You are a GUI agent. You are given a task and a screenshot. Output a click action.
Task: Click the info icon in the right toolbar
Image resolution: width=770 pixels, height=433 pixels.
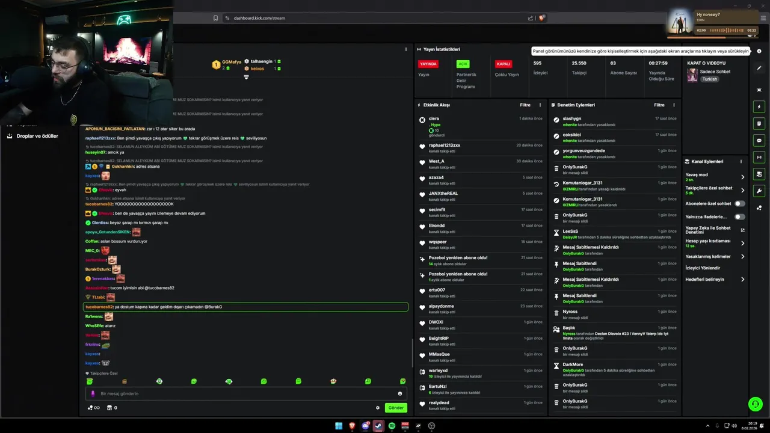pos(759,51)
